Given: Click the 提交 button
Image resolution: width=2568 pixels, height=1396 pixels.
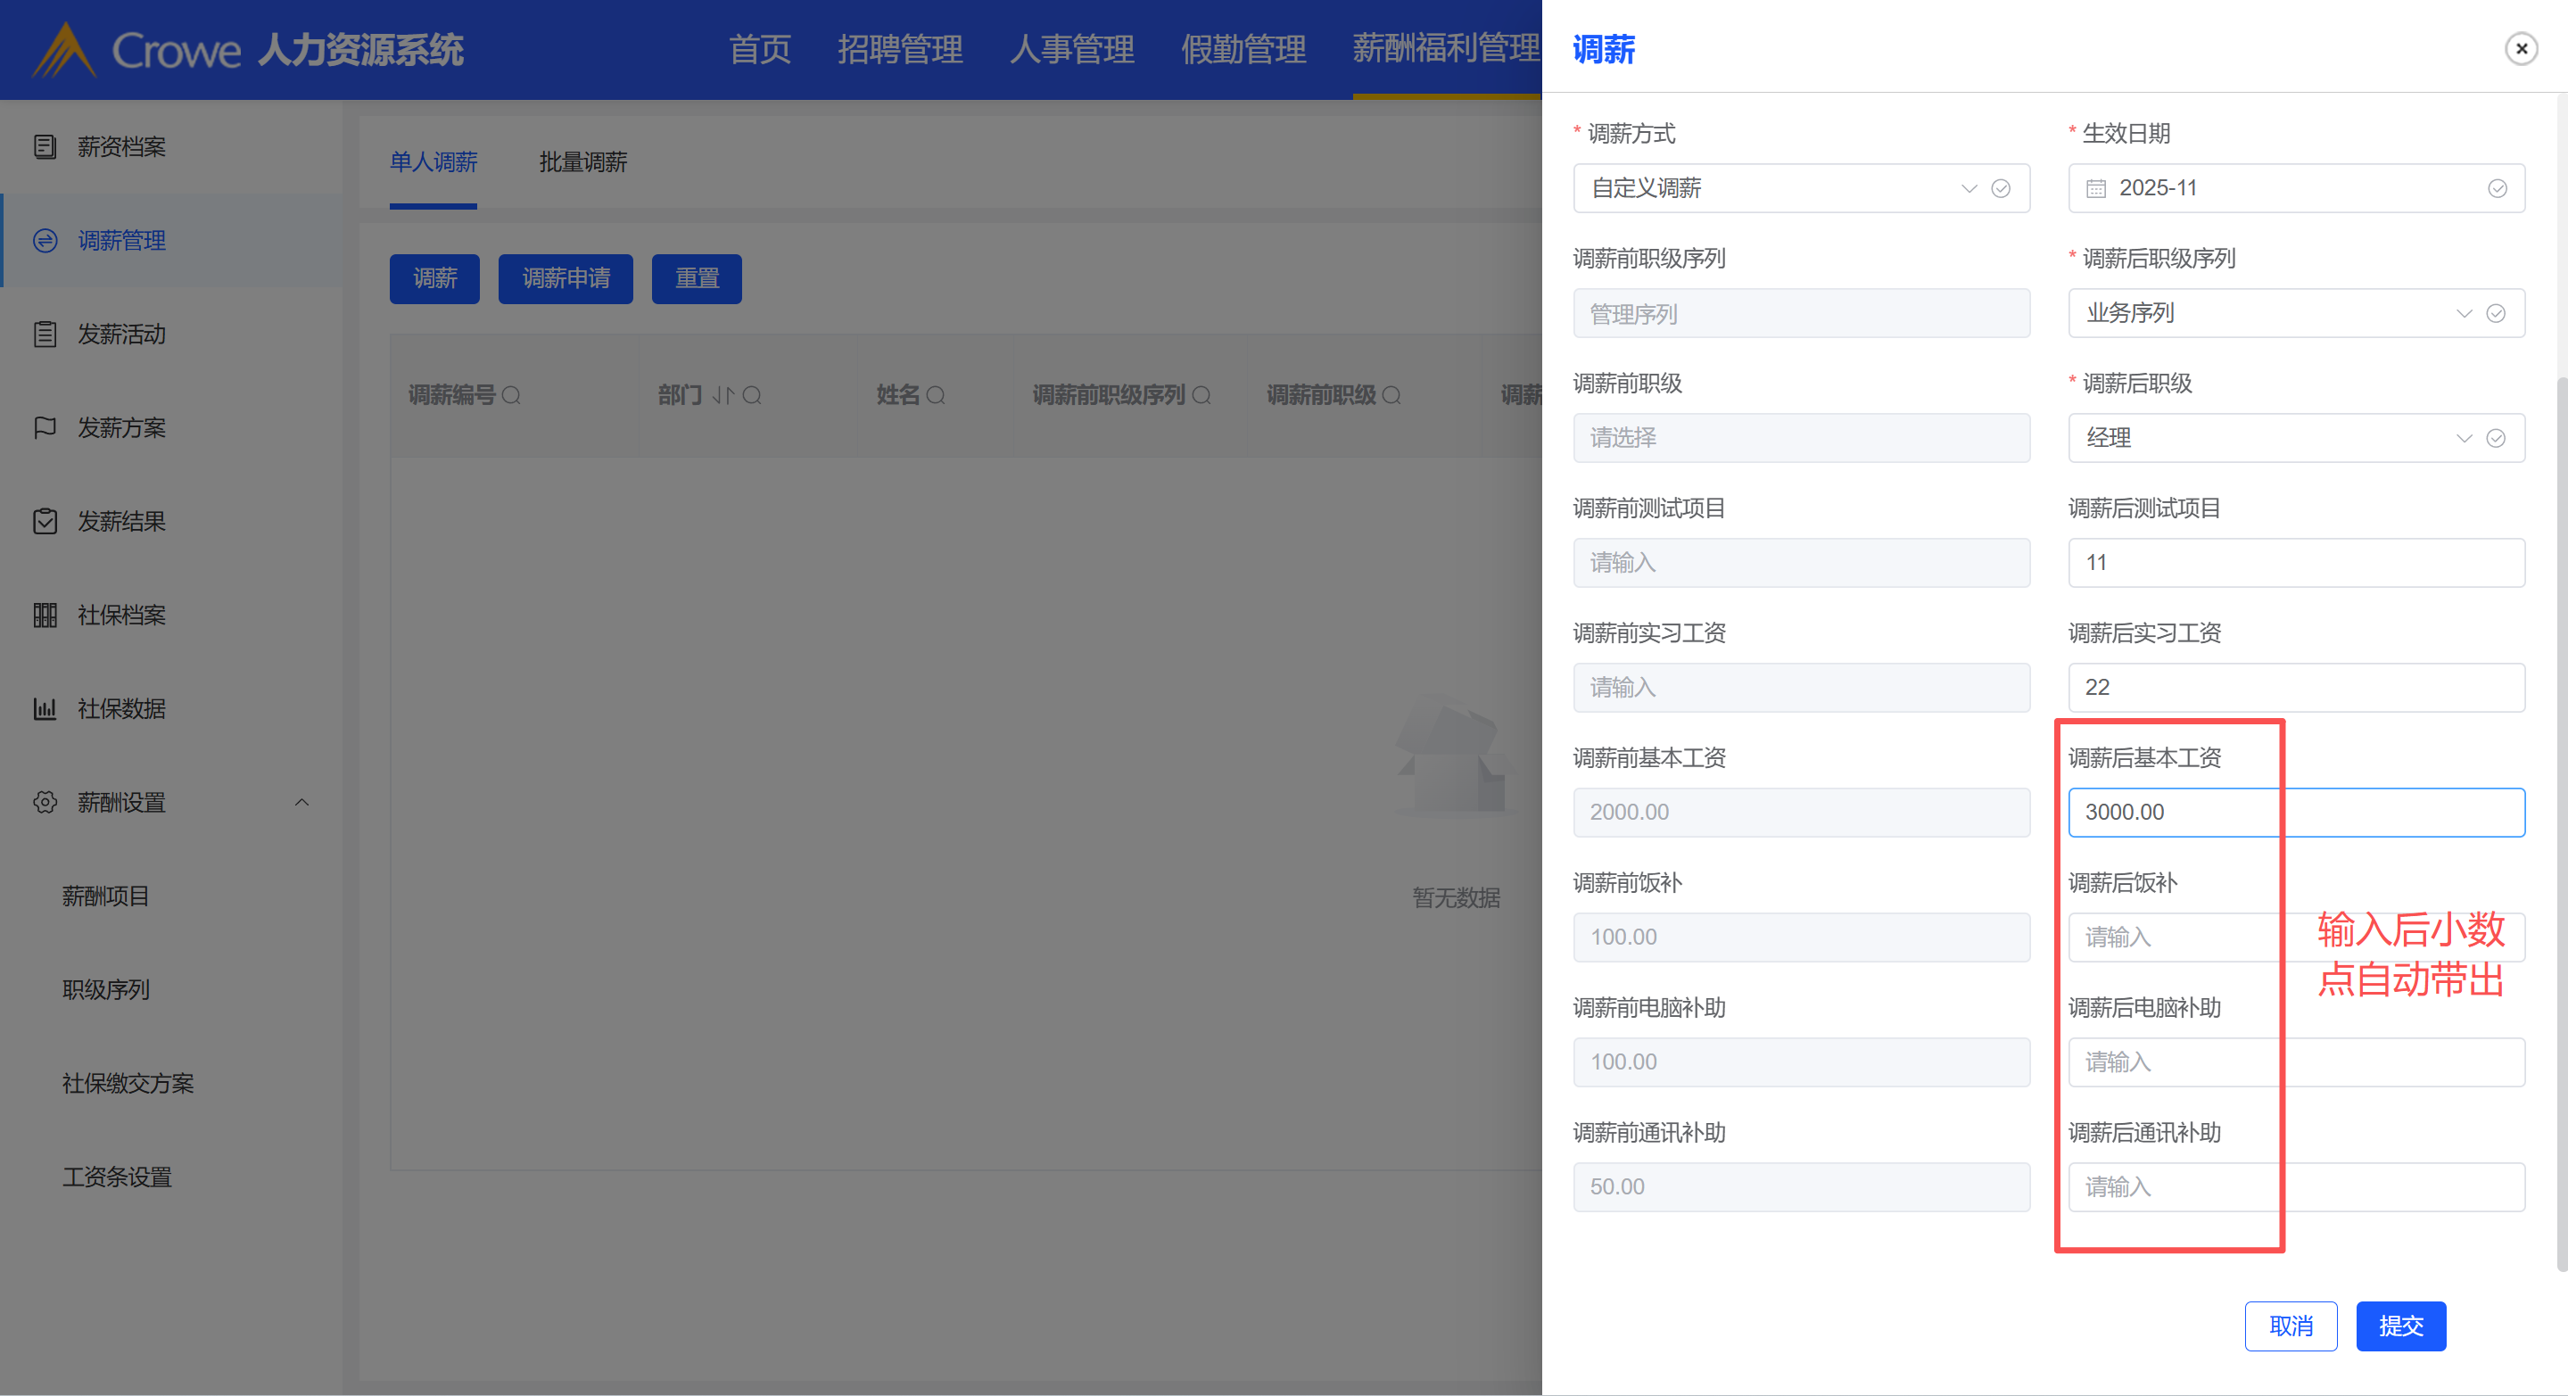Looking at the screenshot, I should tap(2399, 1326).
